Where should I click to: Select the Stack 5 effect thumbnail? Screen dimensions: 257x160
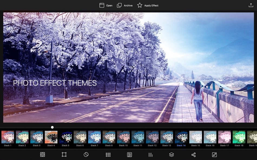tap(65, 138)
